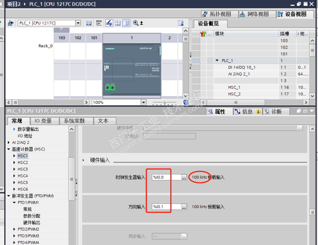Collapse the 高速计数器 (HSC) node

[x=8, y=149]
